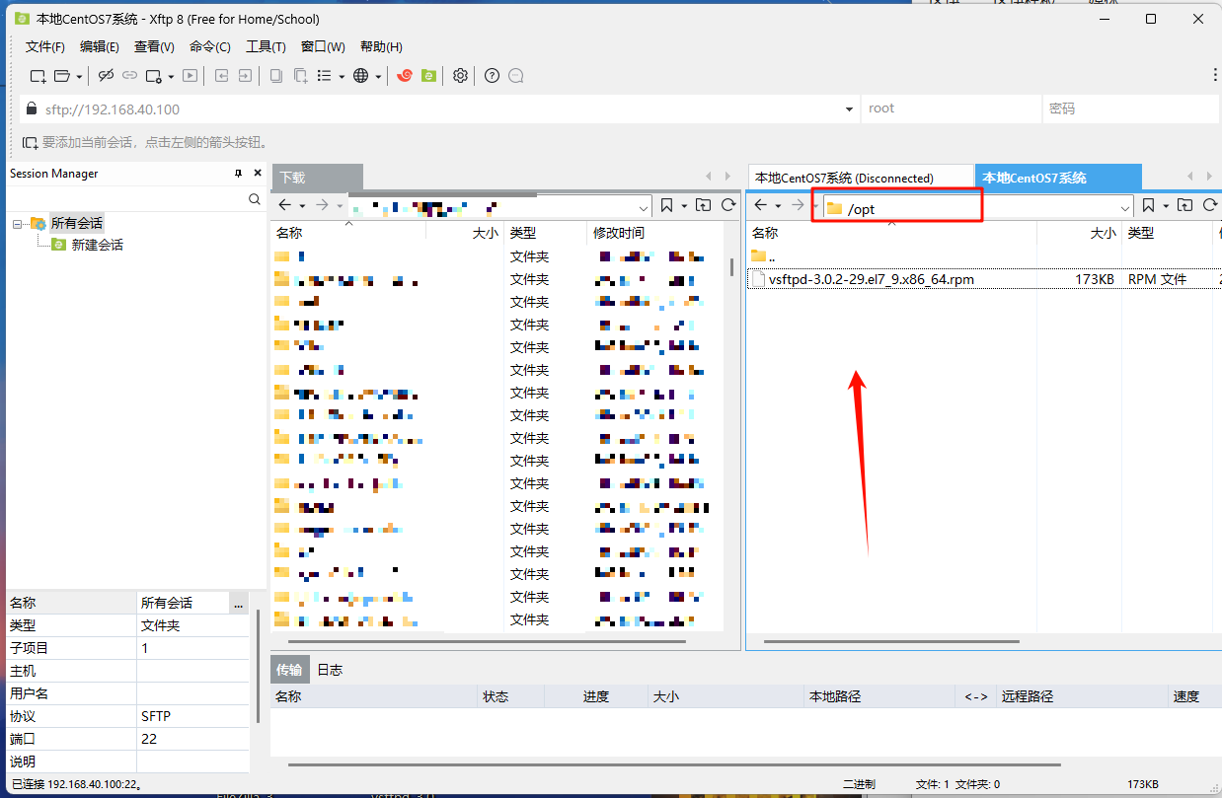Image resolution: width=1222 pixels, height=798 pixels.
Task: Switch to the 日志 tab
Action: point(330,670)
